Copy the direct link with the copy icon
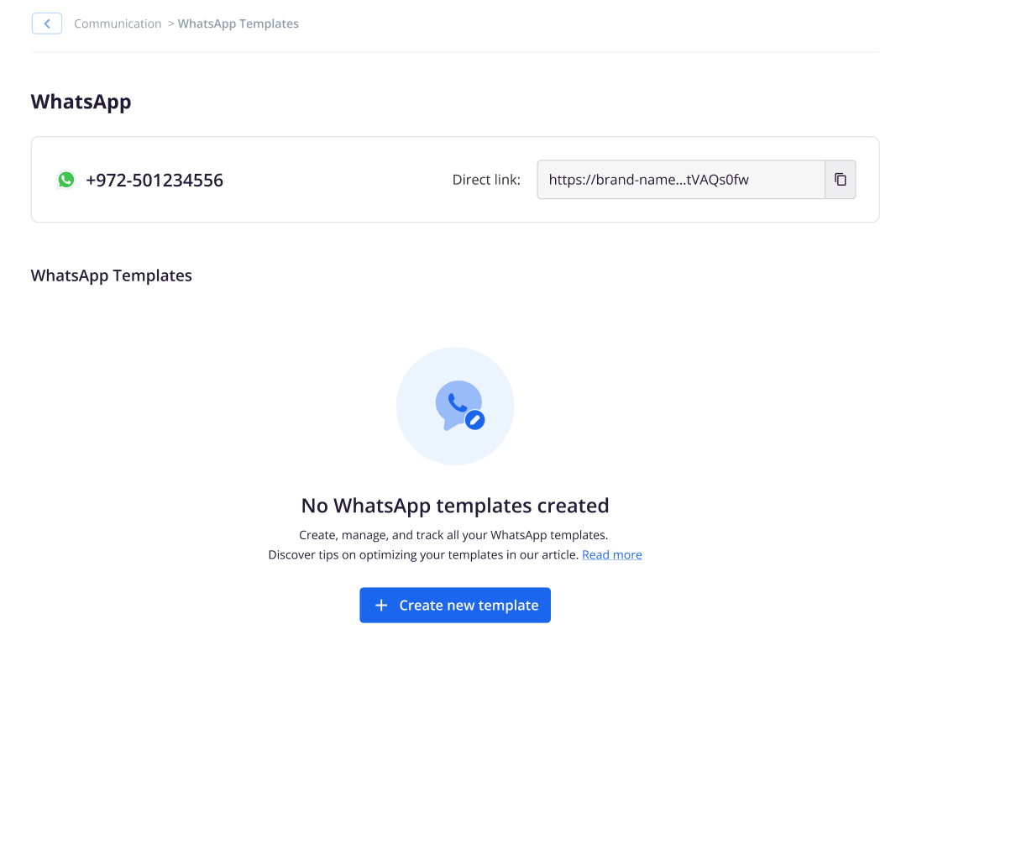 (840, 180)
